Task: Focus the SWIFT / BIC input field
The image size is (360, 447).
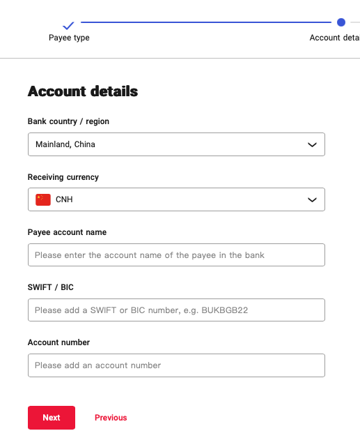Action: 176,310
